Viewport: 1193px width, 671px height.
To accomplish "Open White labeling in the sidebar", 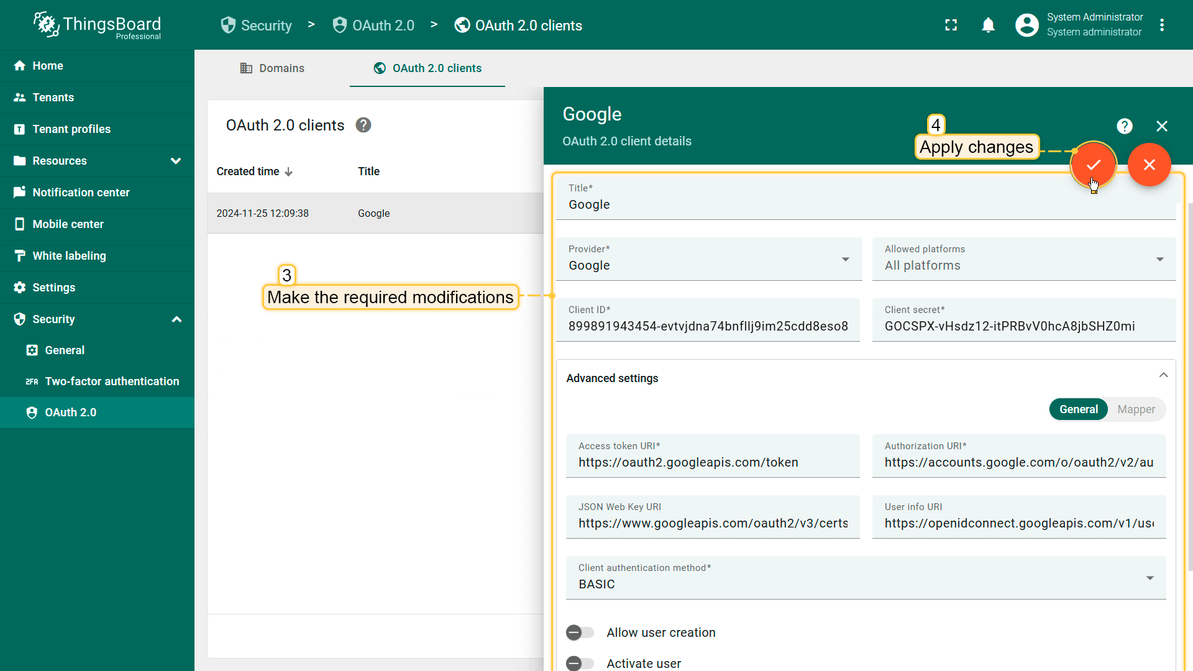I will [x=69, y=256].
